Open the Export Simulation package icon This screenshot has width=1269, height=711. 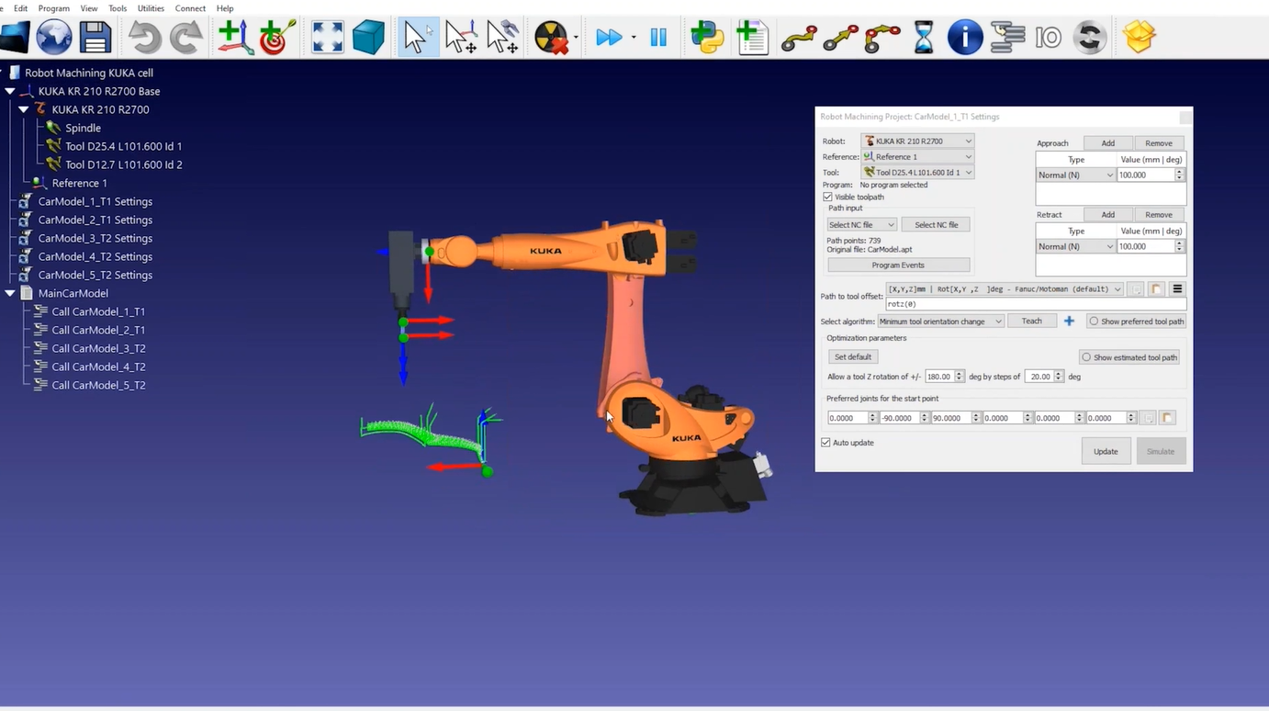coord(1139,37)
